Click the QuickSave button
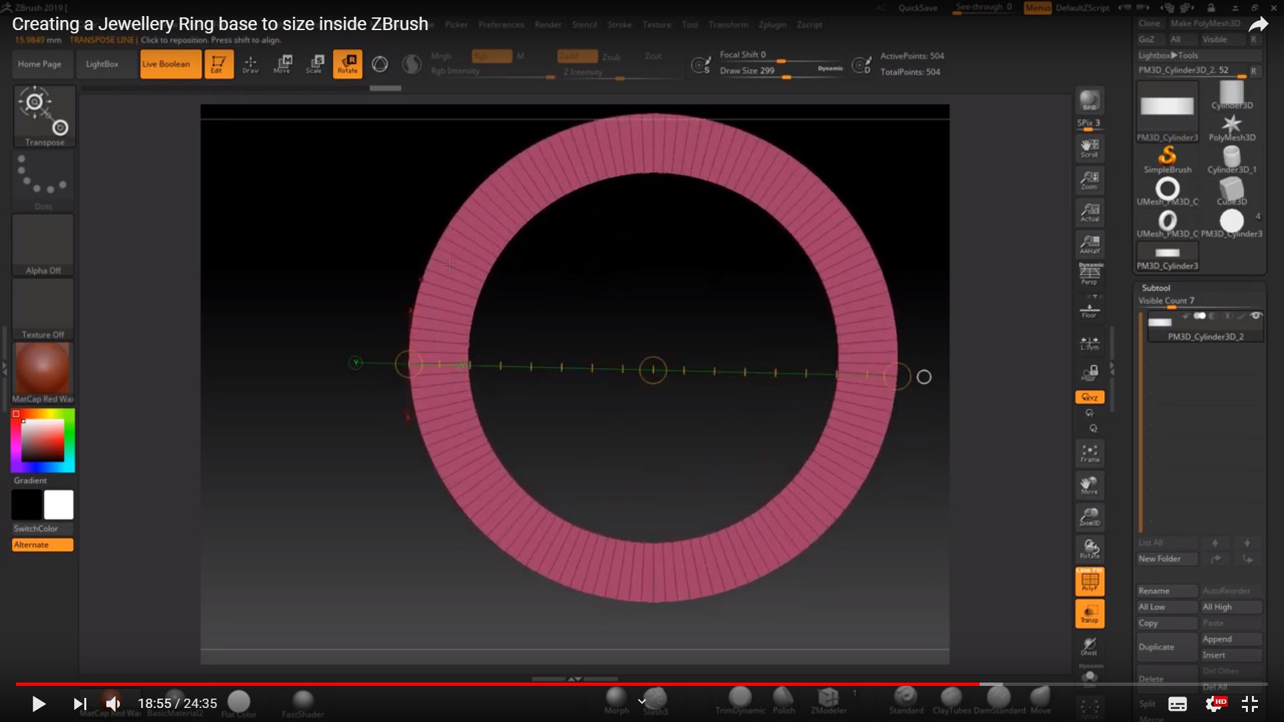The height and width of the screenshot is (722, 1284). tap(918, 8)
